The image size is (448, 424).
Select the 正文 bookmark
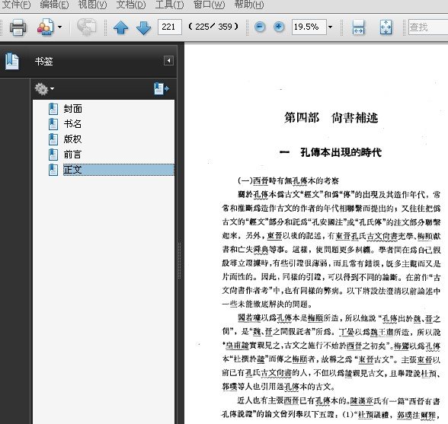[119, 170]
